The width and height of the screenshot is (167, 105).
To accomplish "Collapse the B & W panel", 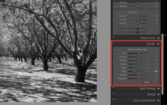I will pos(158,44).
